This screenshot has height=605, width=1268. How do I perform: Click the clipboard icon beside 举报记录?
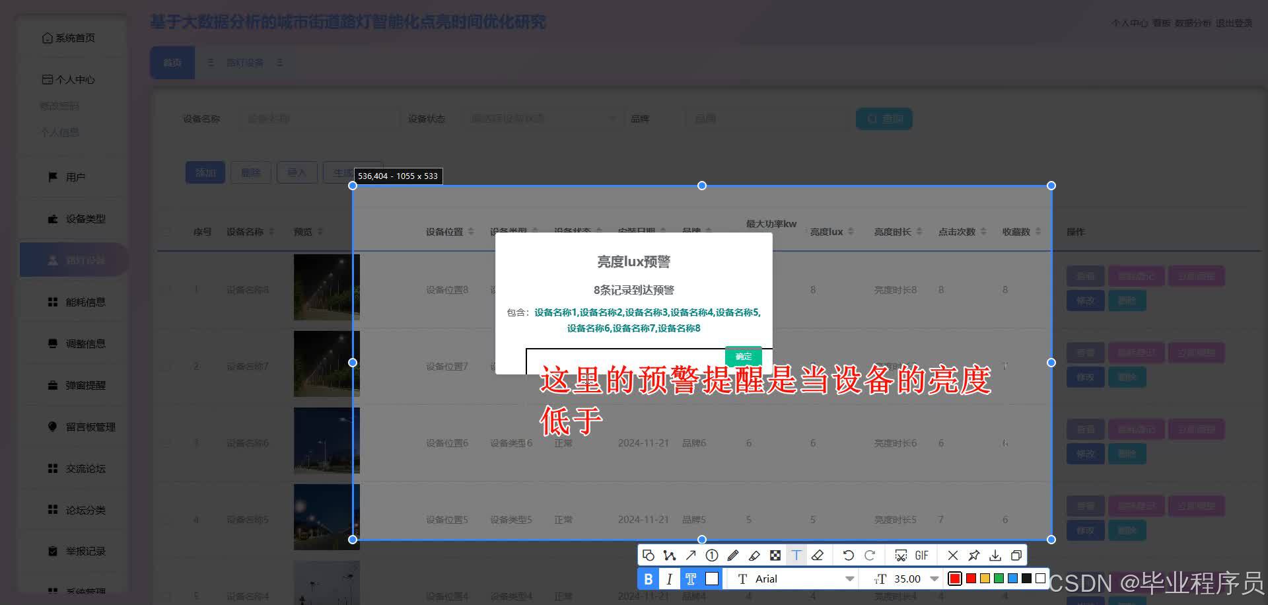pos(53,551)
